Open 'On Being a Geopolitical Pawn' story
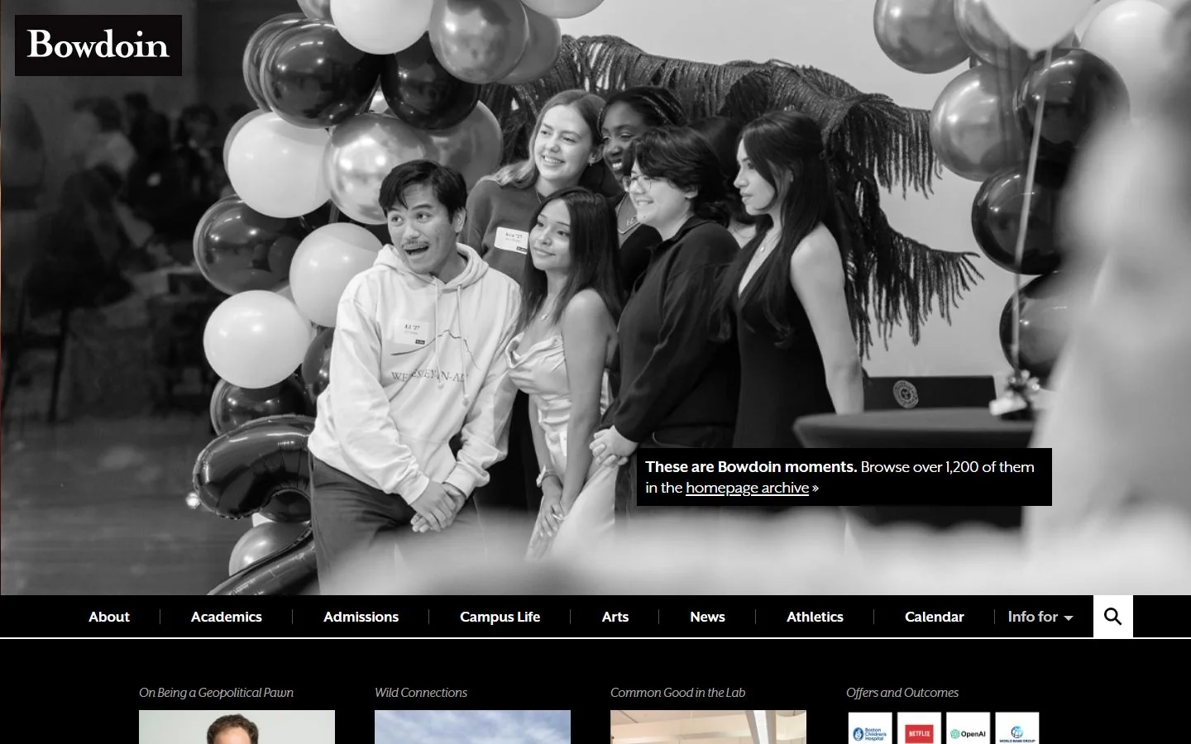 tap(216, 693)
